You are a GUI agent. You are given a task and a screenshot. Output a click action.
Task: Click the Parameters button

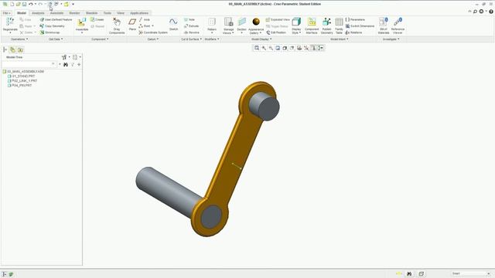[x=355, y=19]
